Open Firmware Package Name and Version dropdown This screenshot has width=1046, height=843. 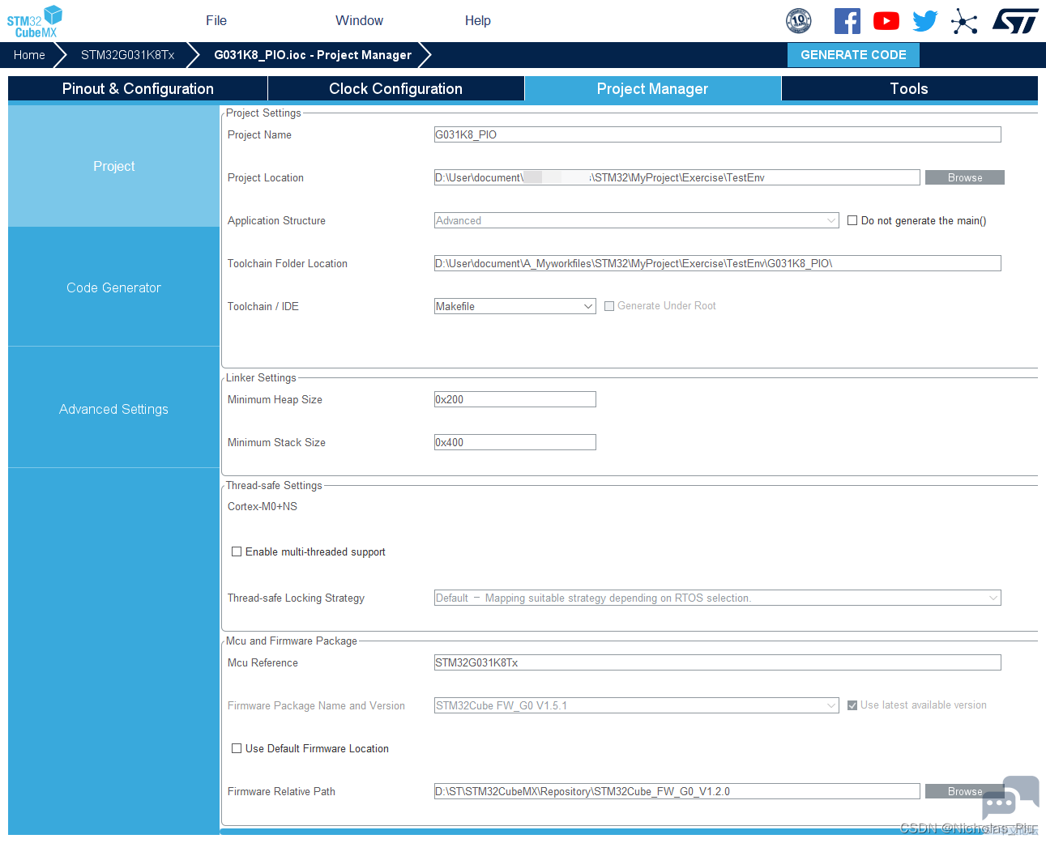click(x=637, y=705)
